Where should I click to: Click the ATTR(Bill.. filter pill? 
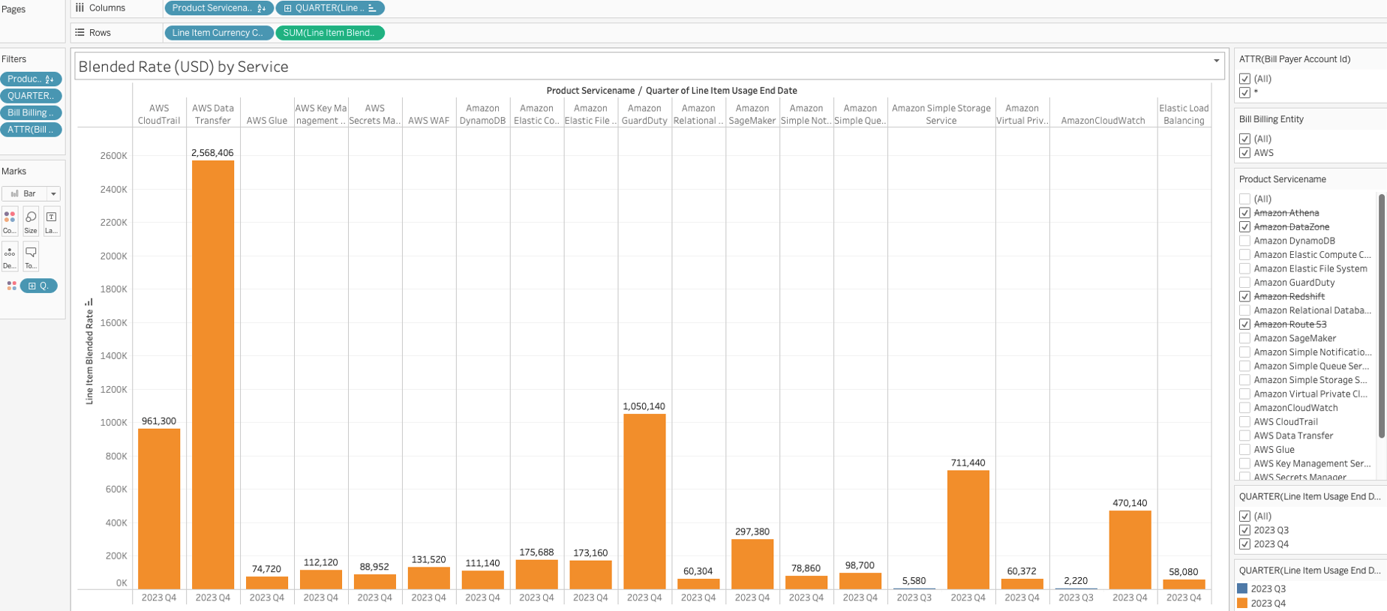[x=30, y=130]
